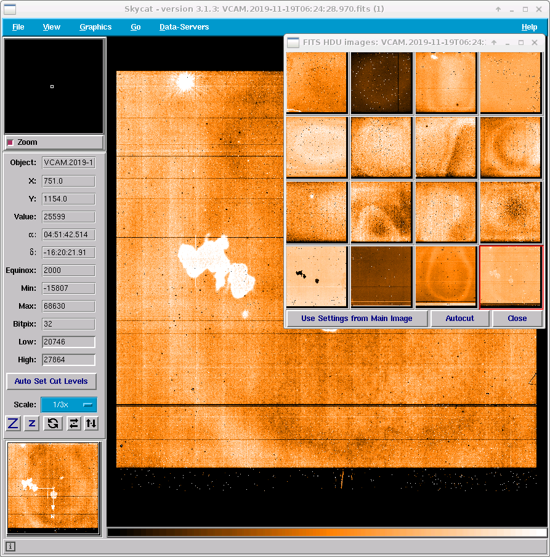Toggle the Zoom checkbox
Viewport: 550px width, 557px height.
tap(10, 142)
